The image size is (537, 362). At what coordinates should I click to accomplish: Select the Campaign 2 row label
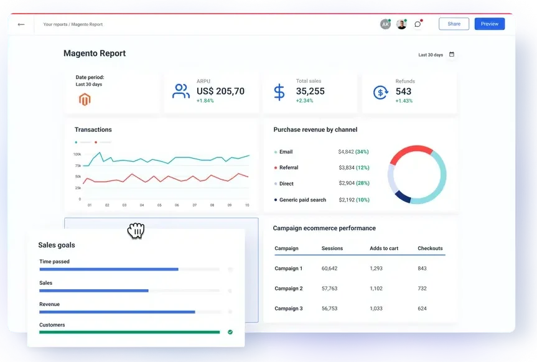tap(288, 289)
